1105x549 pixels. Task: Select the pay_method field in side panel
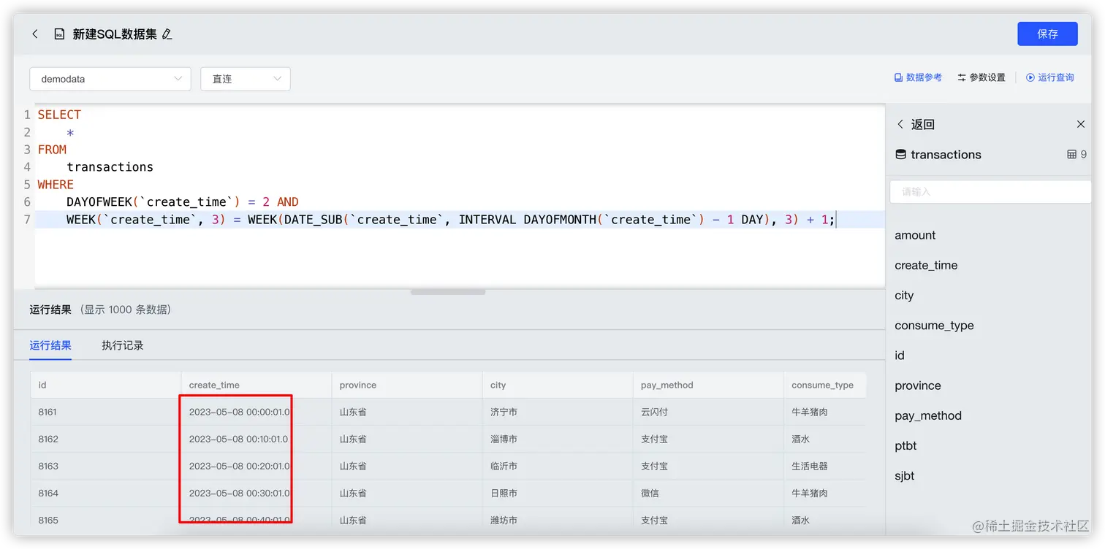click(928, 416)
